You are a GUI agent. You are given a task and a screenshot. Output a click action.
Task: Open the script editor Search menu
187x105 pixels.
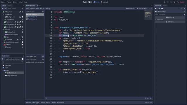32,8
